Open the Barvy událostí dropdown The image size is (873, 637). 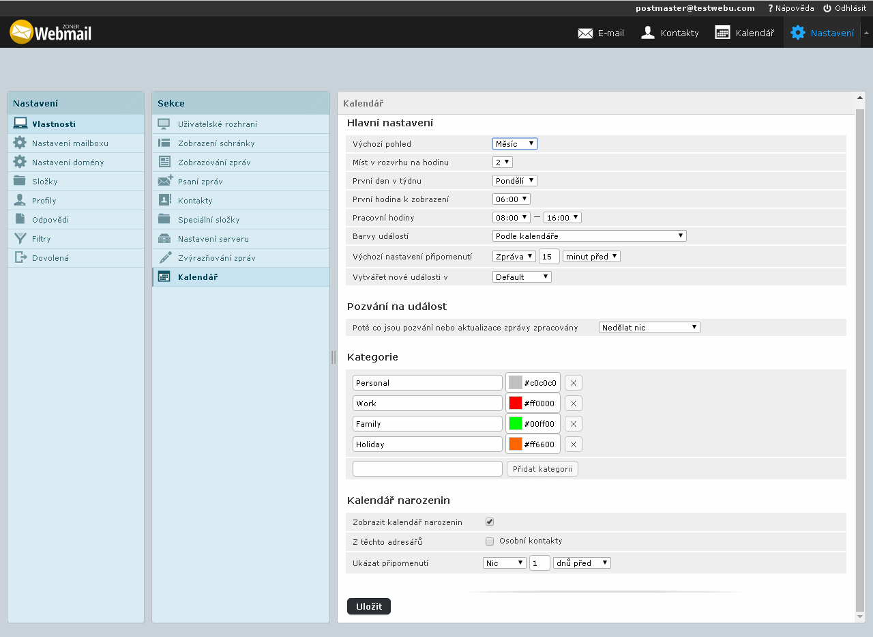pyautogui.click(x=589, y=236)
